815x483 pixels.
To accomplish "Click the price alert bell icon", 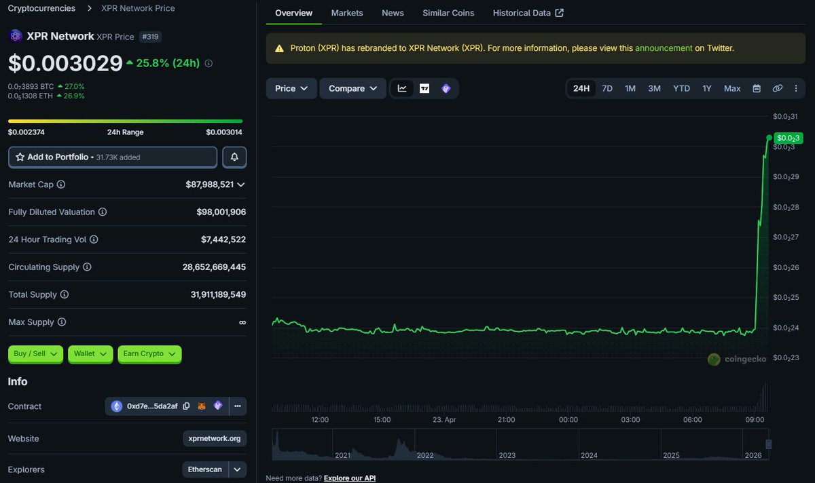I will point(234,157).
